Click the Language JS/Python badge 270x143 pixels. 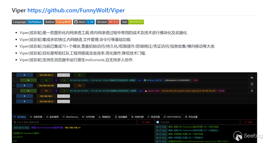point(27,22)
